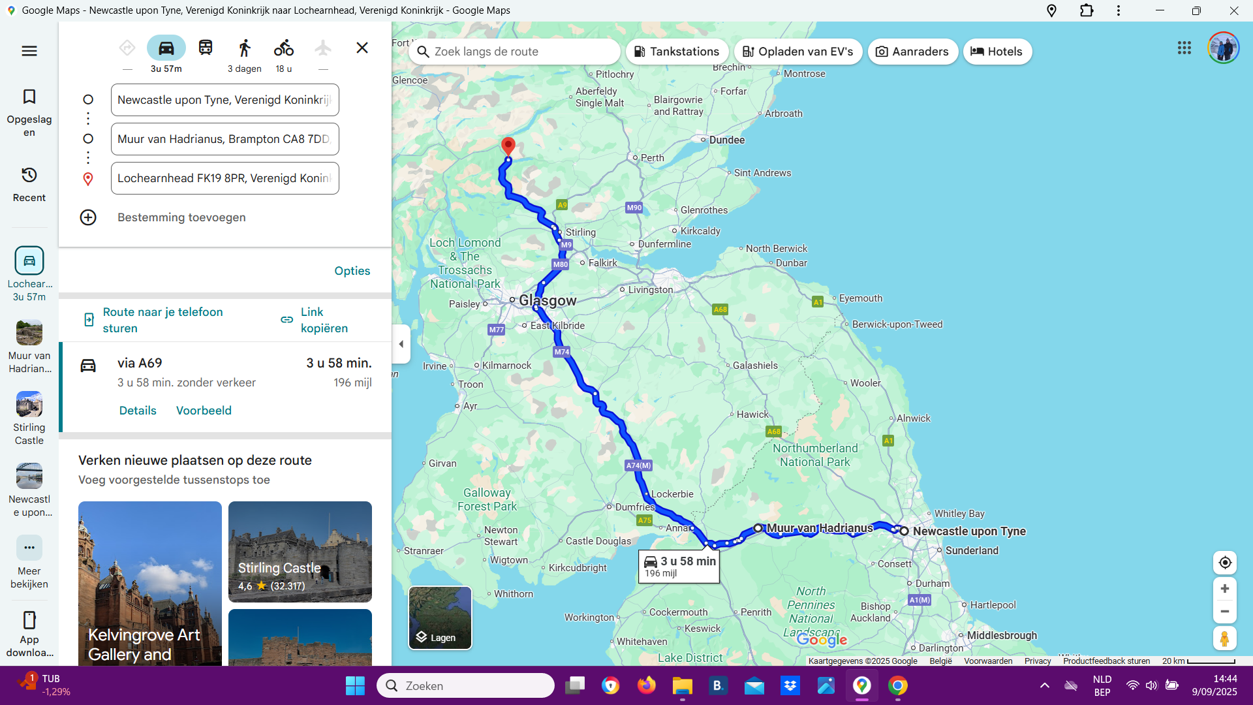Open the Lagen map layers selector
The width and height of the screenshot is (1253, 705).
click(440, 618)
